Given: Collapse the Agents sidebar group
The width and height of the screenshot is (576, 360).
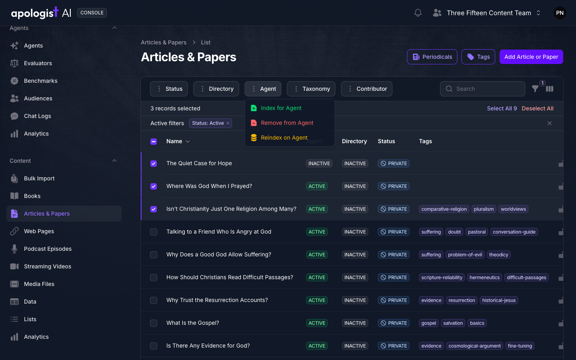Looking at the screenshot, I should tap(114, 28).
